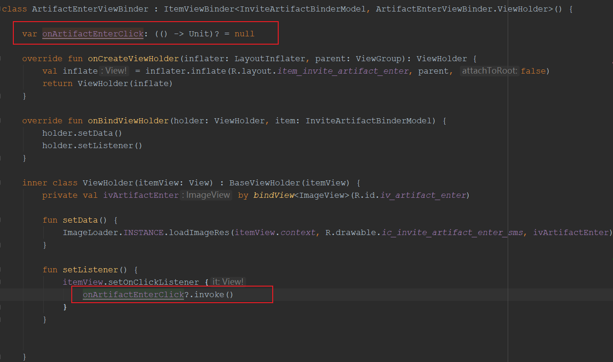Click the BaseViewHolder superclass
613x362 pixels.
(265, 183)
